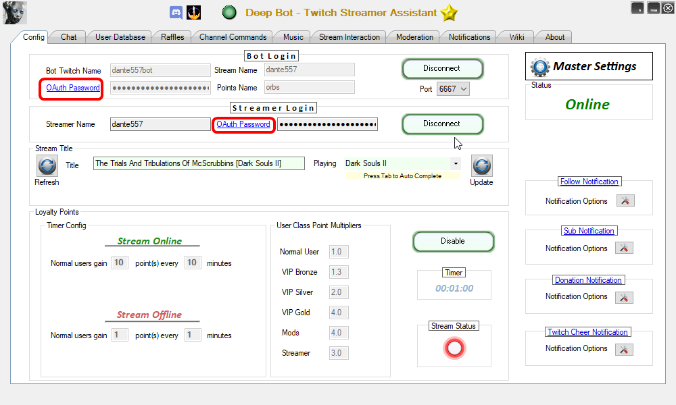The image size is (676, 405).
Task: Click the Disable loyalty points button
Action: (453, 242)
